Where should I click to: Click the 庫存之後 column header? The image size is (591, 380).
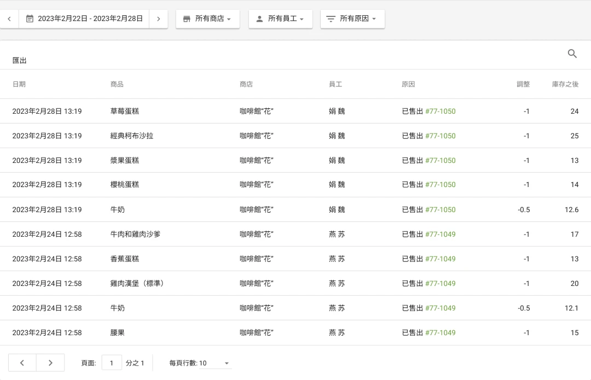tap(565, 84)
